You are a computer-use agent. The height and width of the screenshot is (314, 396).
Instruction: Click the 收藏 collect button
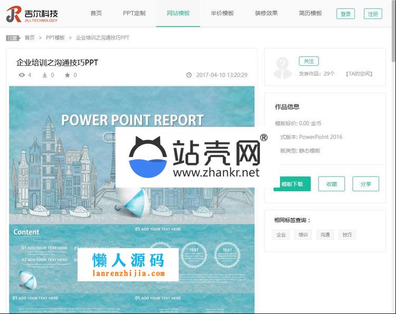[x=331, y=184]
